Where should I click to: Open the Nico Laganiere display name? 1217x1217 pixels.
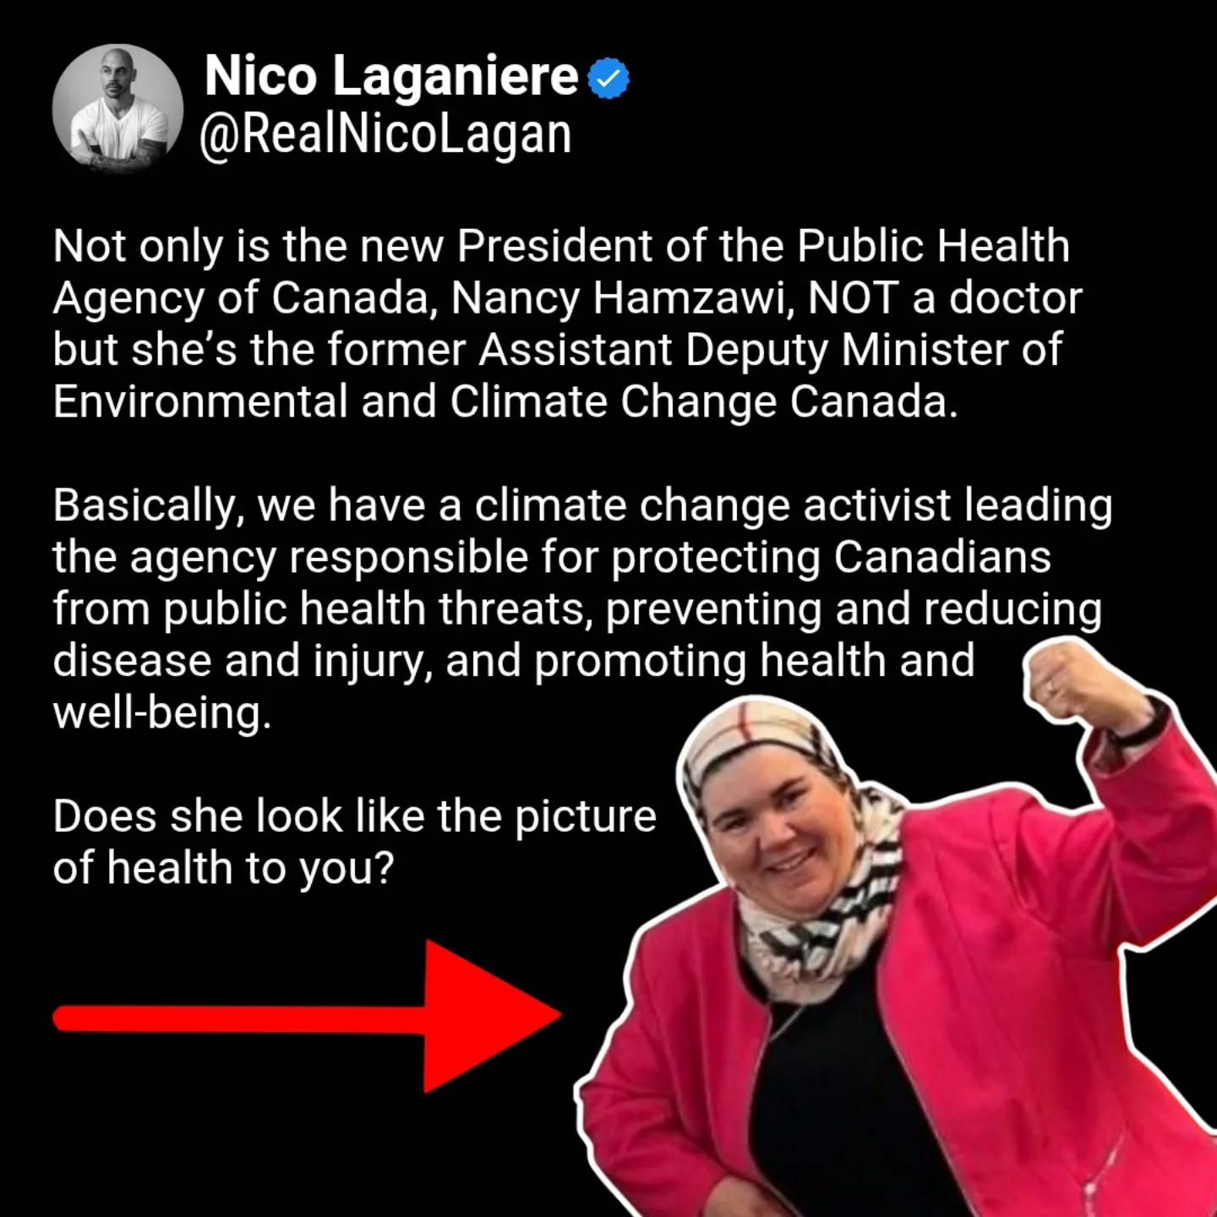click(x=391, y=76)
